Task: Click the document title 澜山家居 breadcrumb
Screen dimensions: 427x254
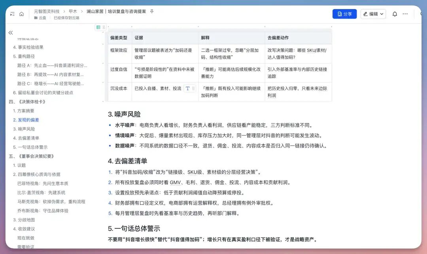Action: click(116, 11)
